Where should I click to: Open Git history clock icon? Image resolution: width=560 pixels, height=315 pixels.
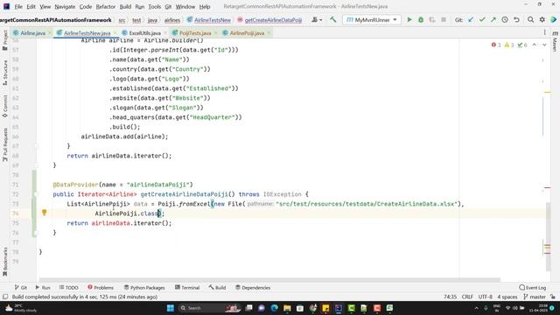pyautogui.click(x=505, y=20)
